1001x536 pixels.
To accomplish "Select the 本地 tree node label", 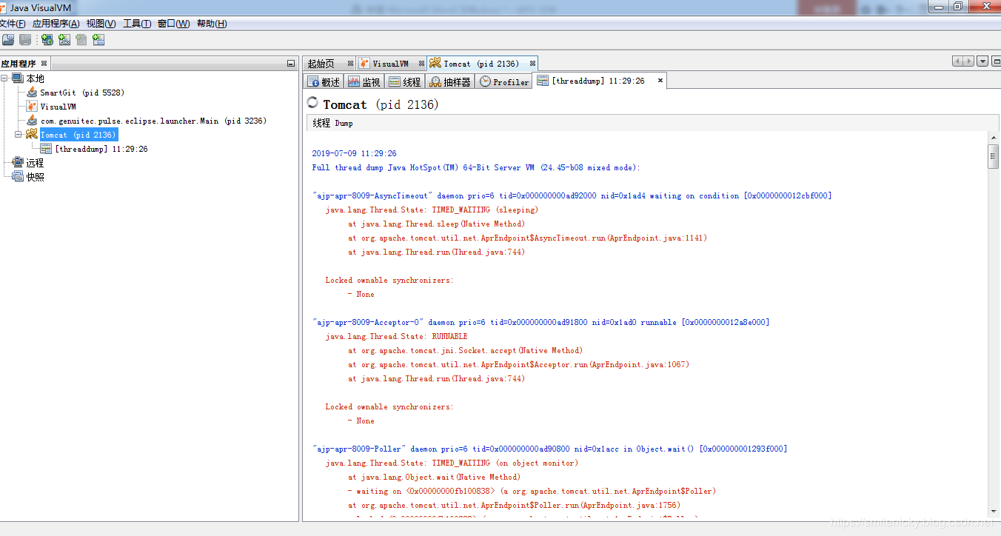I will [35, 78].
